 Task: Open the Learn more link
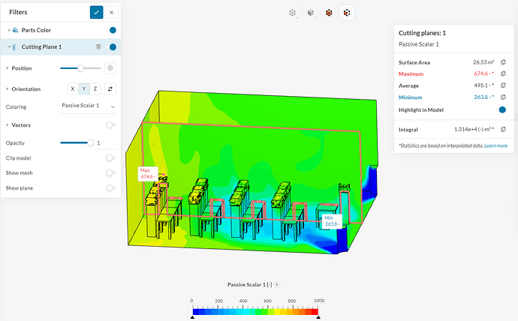coord(495,145)
